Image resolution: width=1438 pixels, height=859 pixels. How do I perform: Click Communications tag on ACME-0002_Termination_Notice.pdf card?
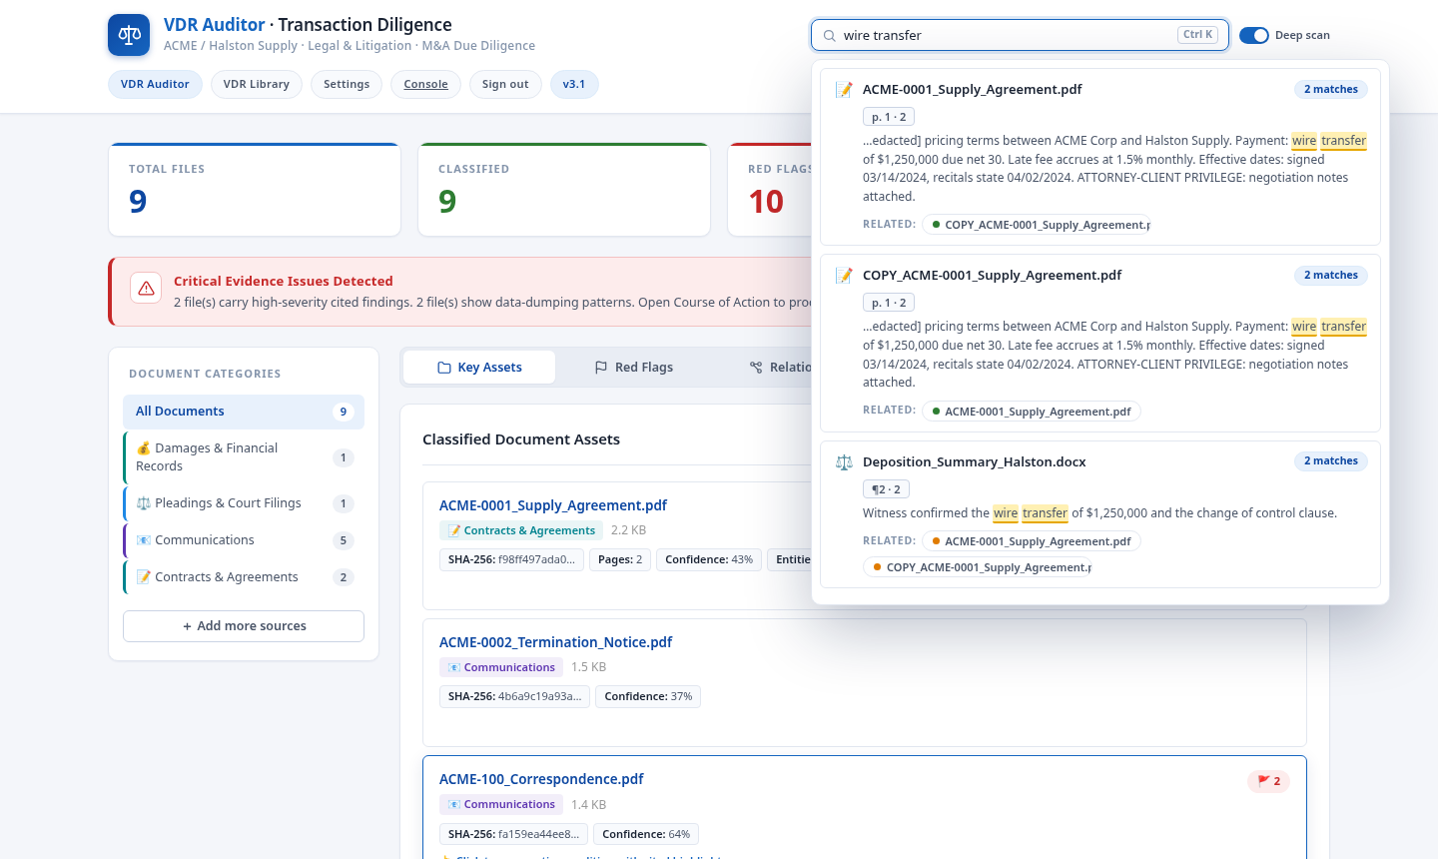click(x=501, y=667)
